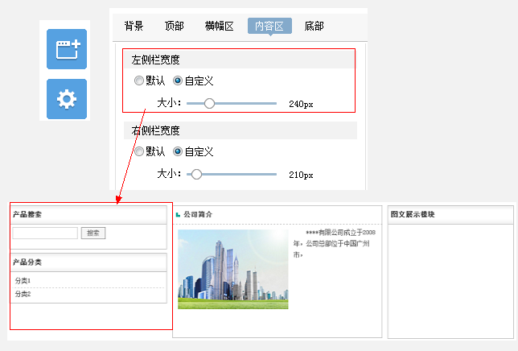Select 默认 for 左侧栏宽度
518x351 pixels.
140,81
